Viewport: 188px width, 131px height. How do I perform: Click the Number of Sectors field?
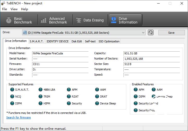[x=151, y=59]
